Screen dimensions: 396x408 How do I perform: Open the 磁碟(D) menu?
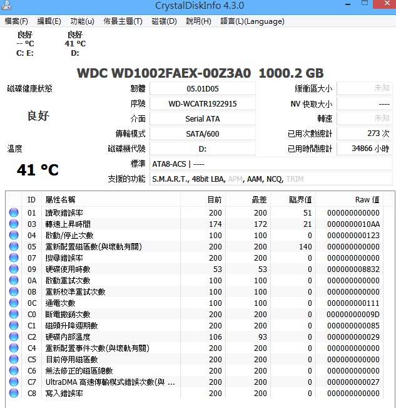(164, 21)
